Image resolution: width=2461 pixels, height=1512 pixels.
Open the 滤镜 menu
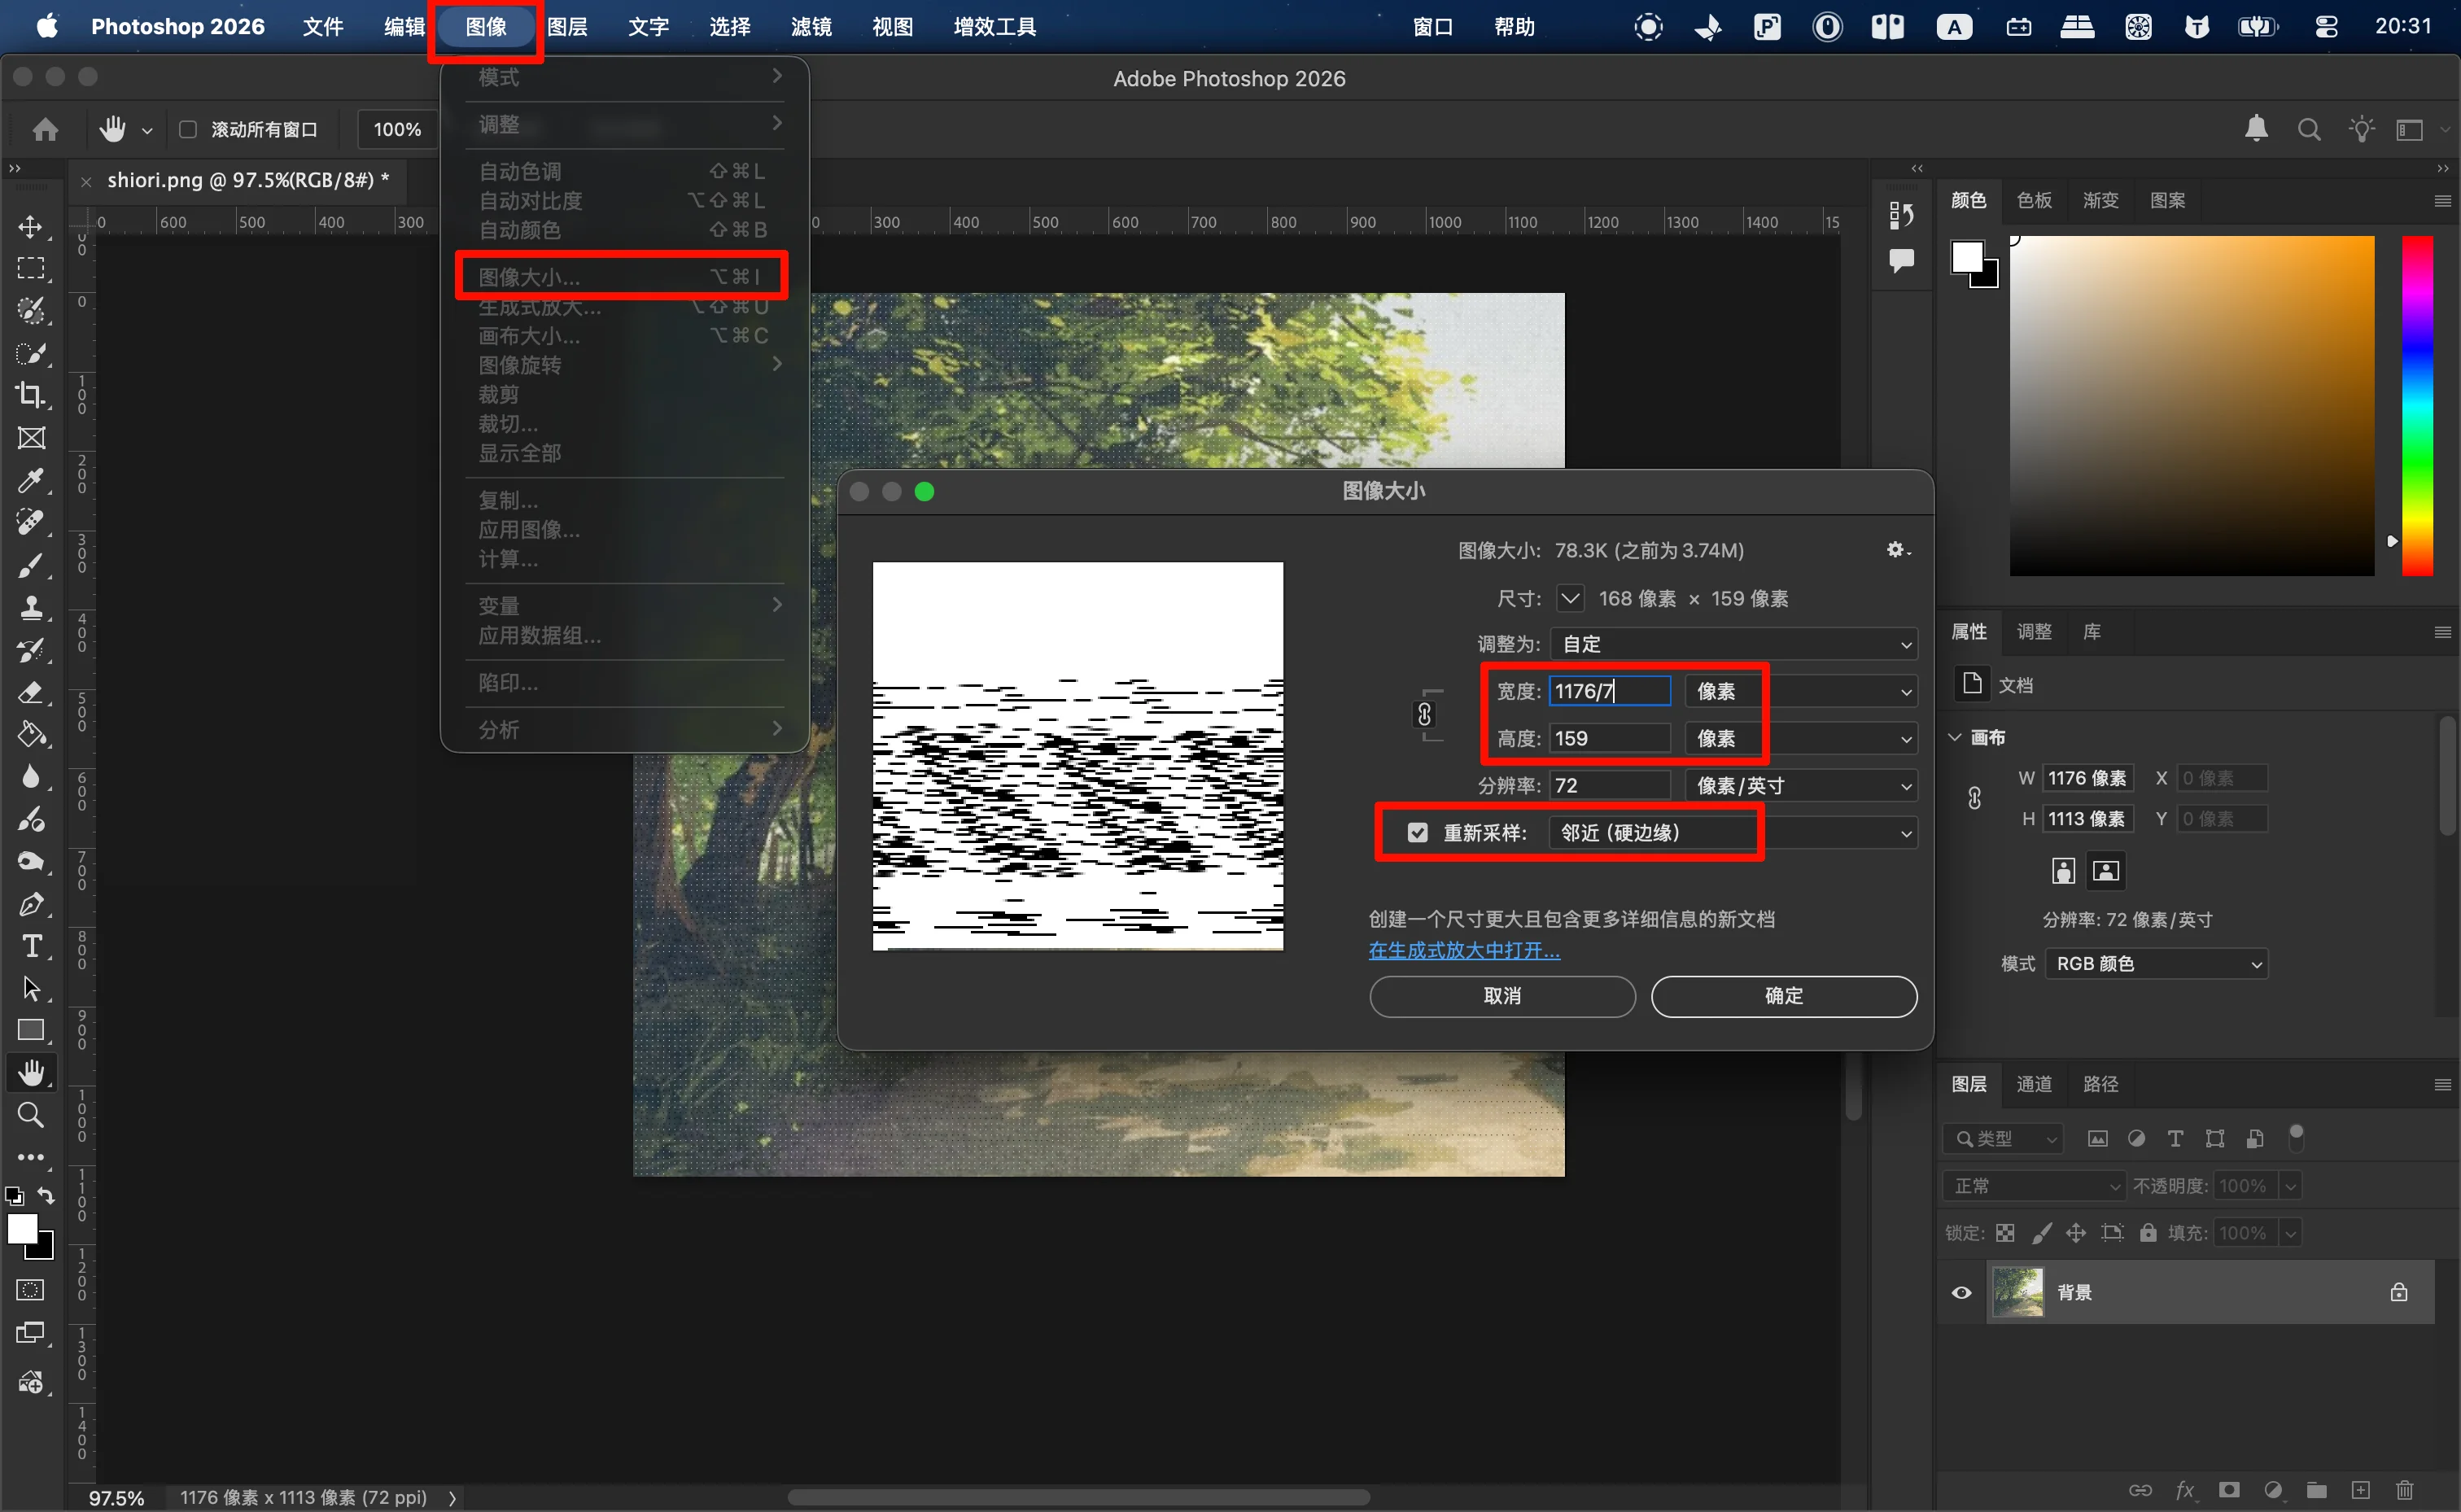tap(810, 27)
